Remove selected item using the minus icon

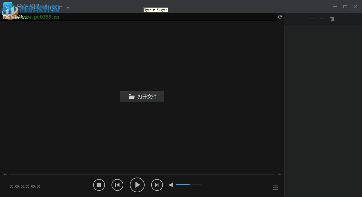pyautogui.click(x=322, y=19)
